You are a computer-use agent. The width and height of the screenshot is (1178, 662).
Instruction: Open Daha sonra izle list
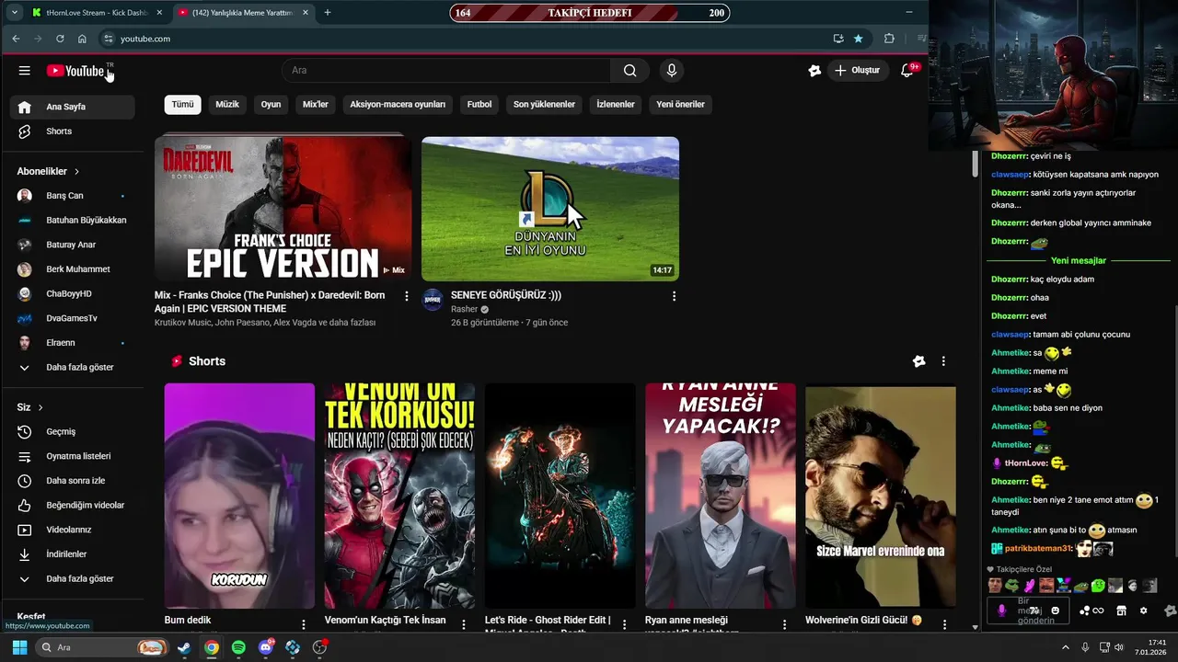coord(73,481)
